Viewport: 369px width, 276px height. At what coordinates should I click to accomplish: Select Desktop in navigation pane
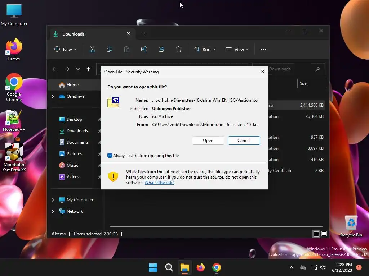tap(74, 119)
